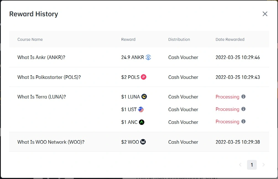Click info icon beside LUNA Processing status
Screen dimensions: 278x179
tap(243, 97)
